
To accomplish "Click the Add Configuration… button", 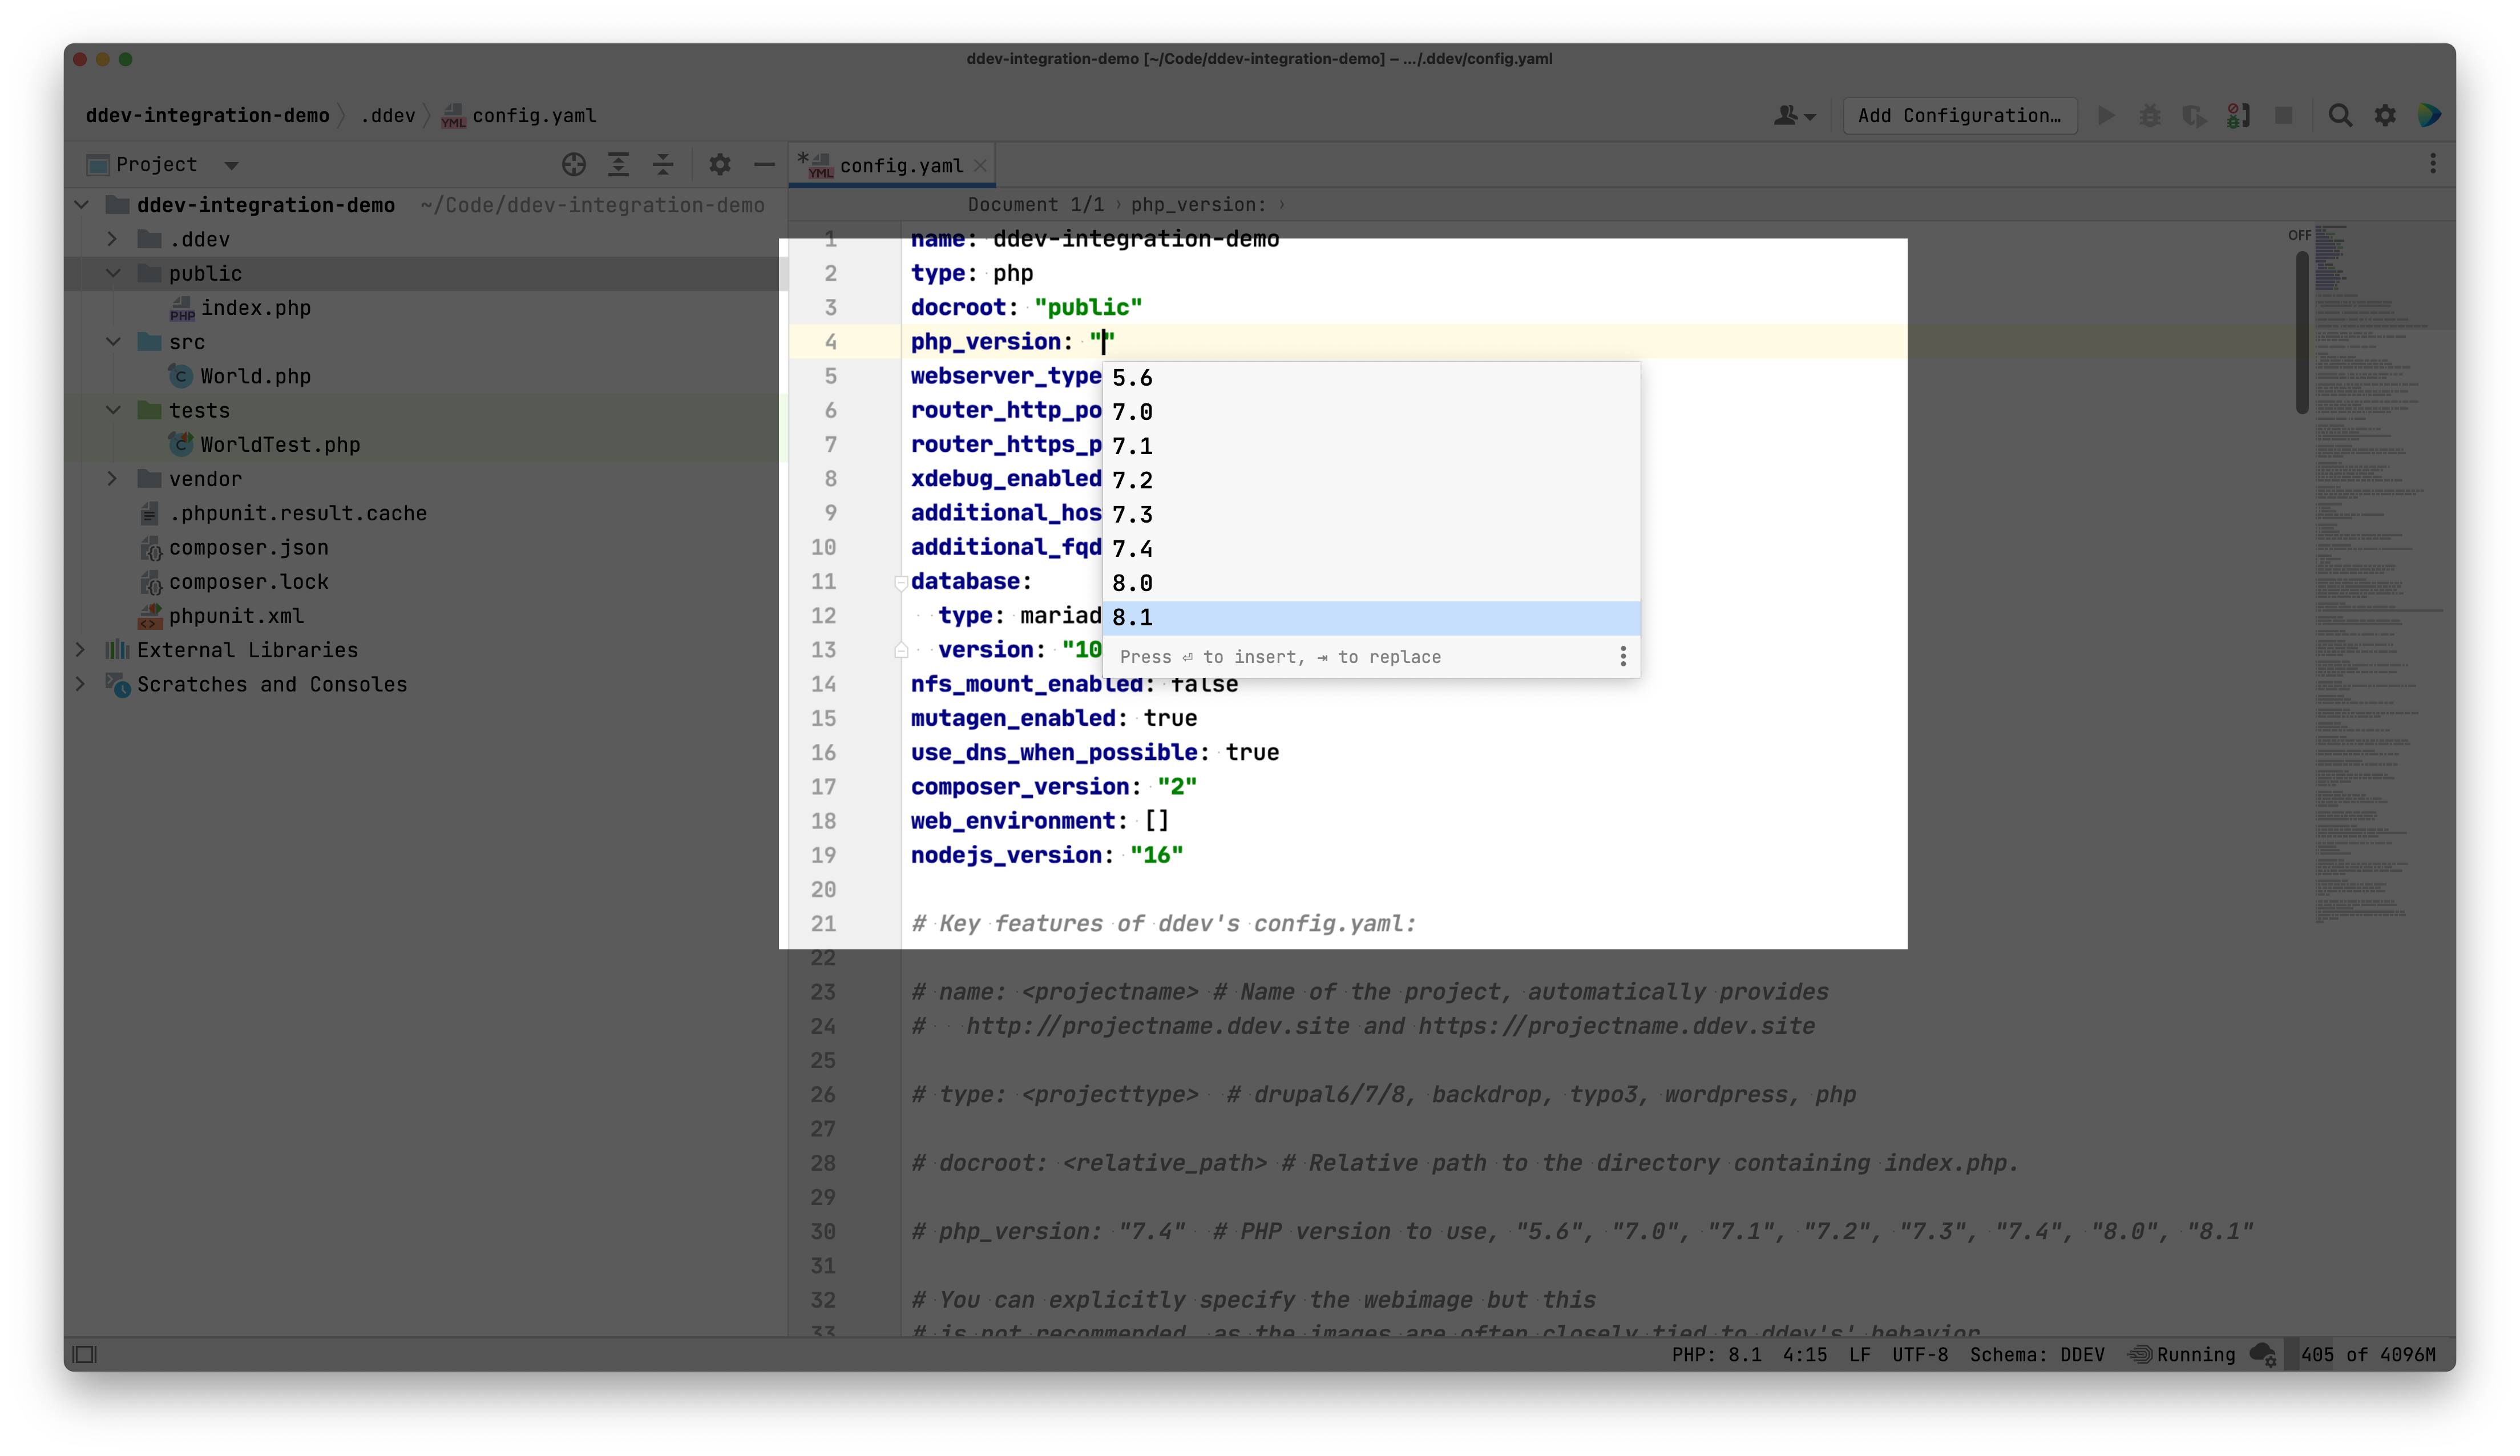I will coord(1959,116).
